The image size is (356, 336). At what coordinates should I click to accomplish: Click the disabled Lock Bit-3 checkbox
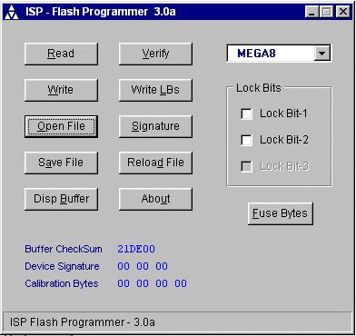click(246, 166)
